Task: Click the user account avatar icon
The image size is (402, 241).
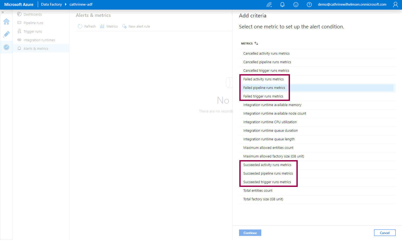Action: click(395, 5)
